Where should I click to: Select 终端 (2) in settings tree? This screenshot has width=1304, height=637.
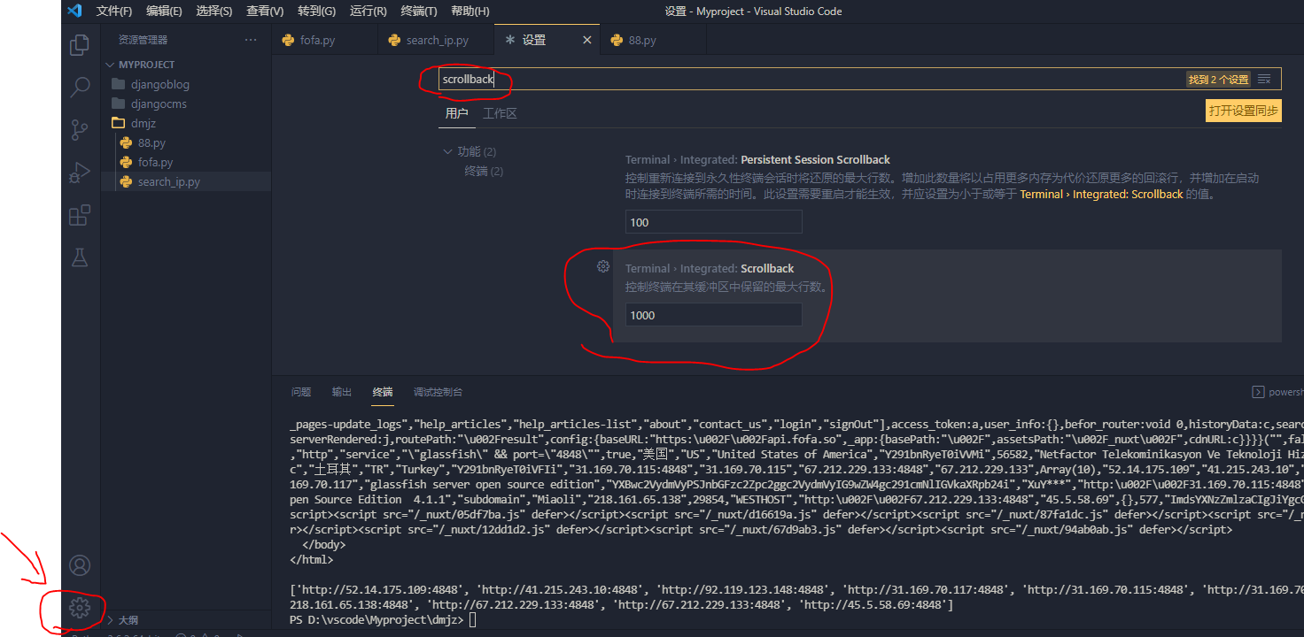(x=484, y=171)
